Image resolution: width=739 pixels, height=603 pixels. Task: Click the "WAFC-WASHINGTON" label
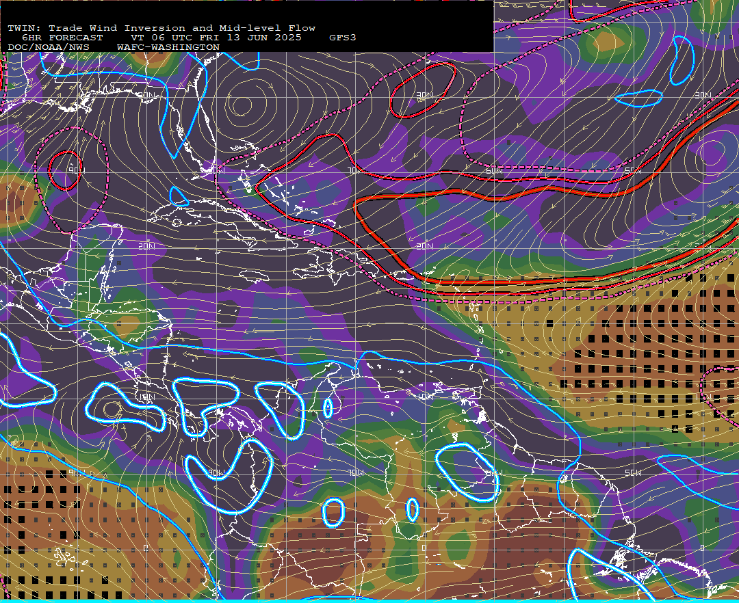coord(168,48)
